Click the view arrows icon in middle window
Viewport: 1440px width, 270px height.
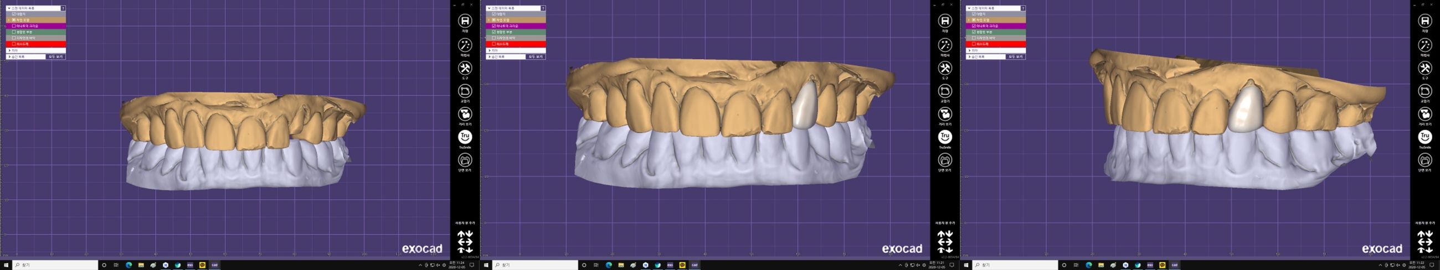(945, 241)
